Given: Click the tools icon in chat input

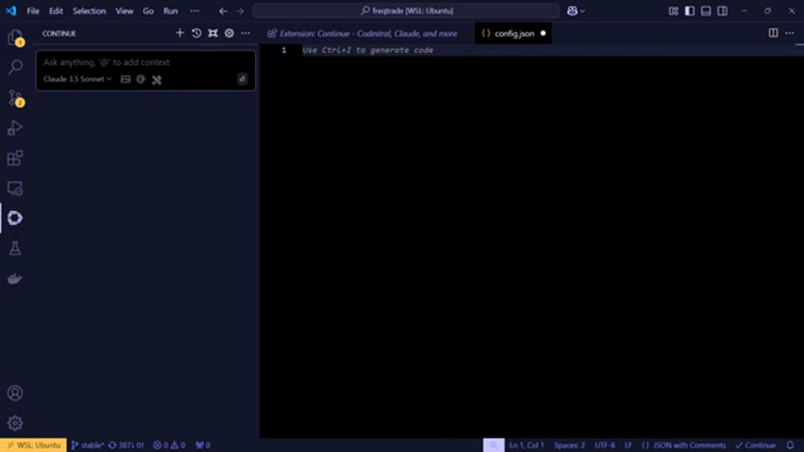Looking at the screenshot, I should point(157,80).
